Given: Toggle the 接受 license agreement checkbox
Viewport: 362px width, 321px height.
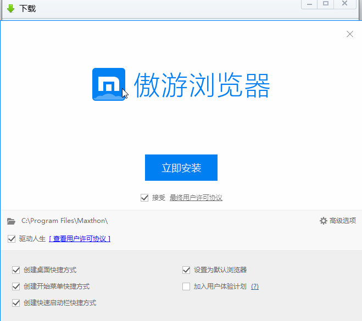Looking at the screenshot, I should click(x=144, y=198).
